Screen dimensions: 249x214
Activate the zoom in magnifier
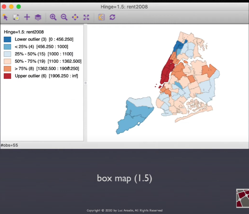point(53,17)
